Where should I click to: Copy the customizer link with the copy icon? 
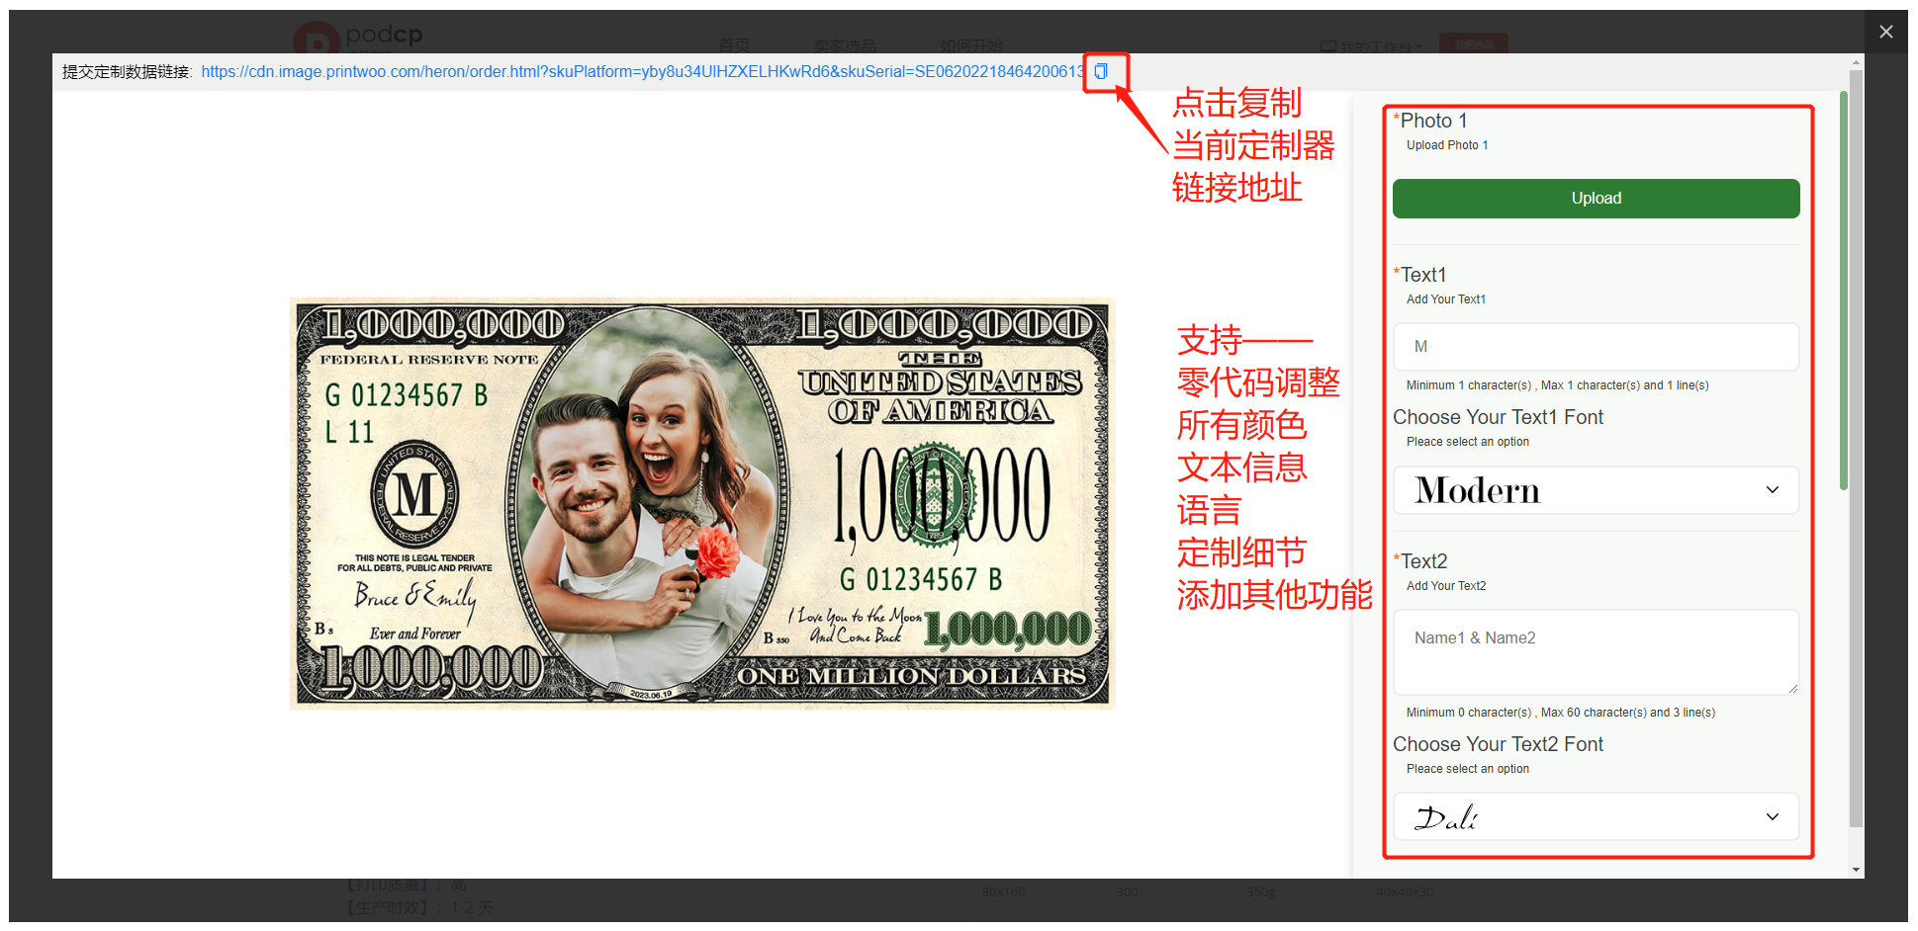[1101, 71]
